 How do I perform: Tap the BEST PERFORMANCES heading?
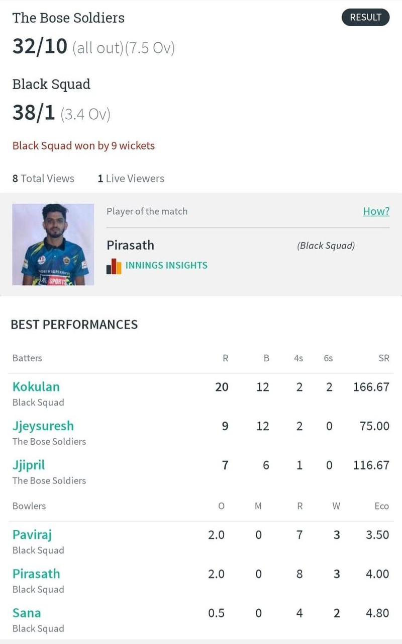[74, 325]
